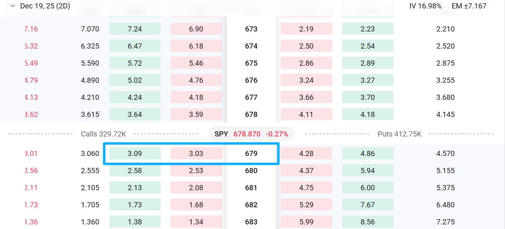The image size is (505, 229).
Task: Click the 679 strike price
Action: click(x=251, y=154)
